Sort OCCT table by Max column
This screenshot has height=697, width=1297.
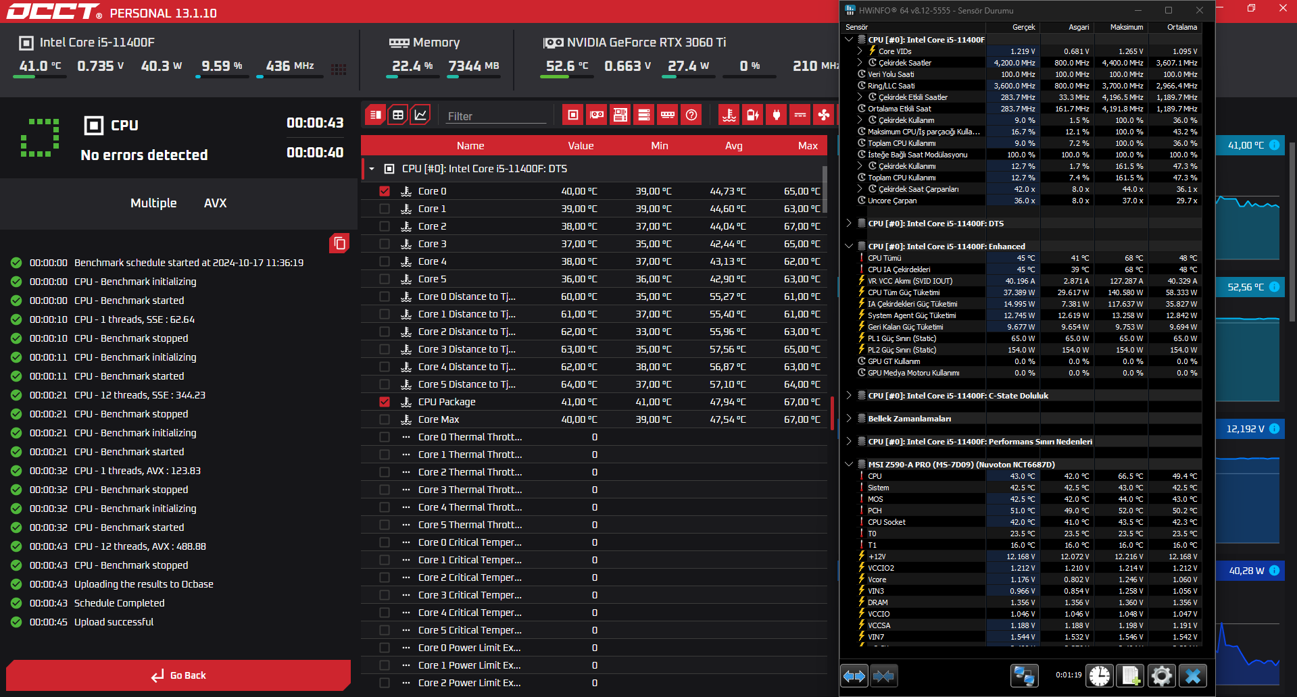click(808, 146)
